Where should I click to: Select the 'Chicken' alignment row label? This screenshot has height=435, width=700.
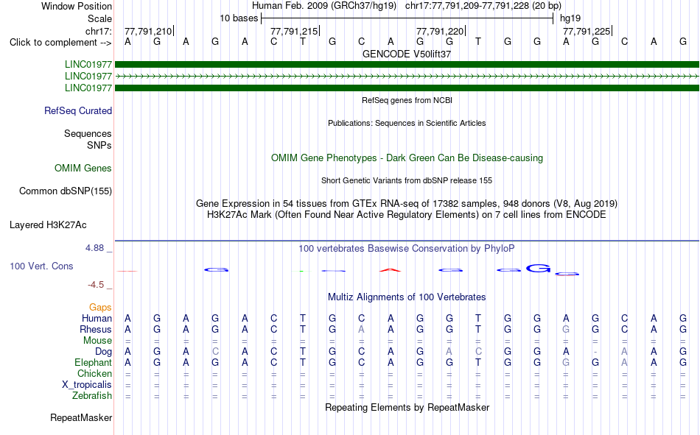pyautogui.click(x=94, y=373)
